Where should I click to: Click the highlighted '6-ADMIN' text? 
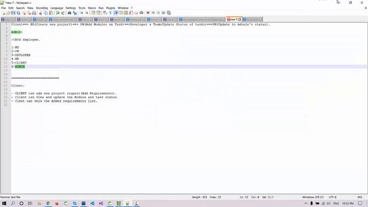[18, 67]
